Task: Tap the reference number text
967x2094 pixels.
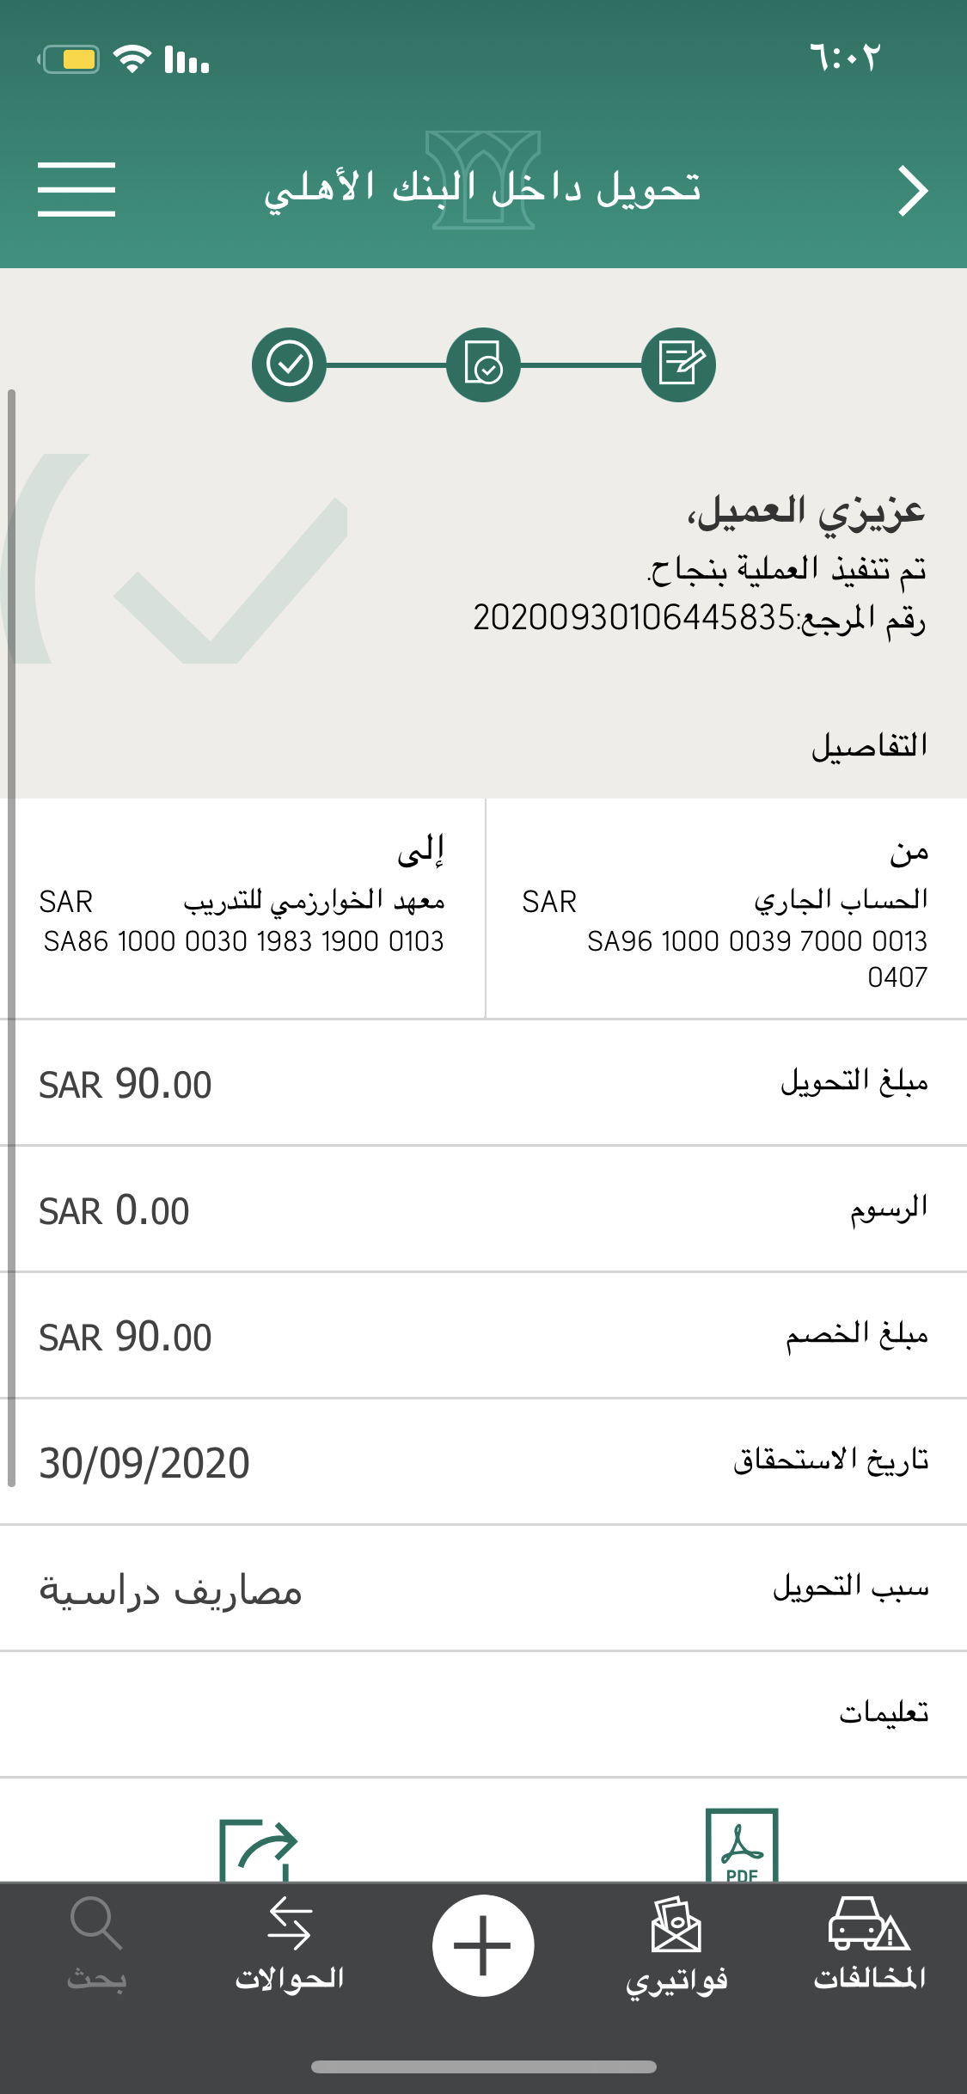Action: [x=698, y=618]
